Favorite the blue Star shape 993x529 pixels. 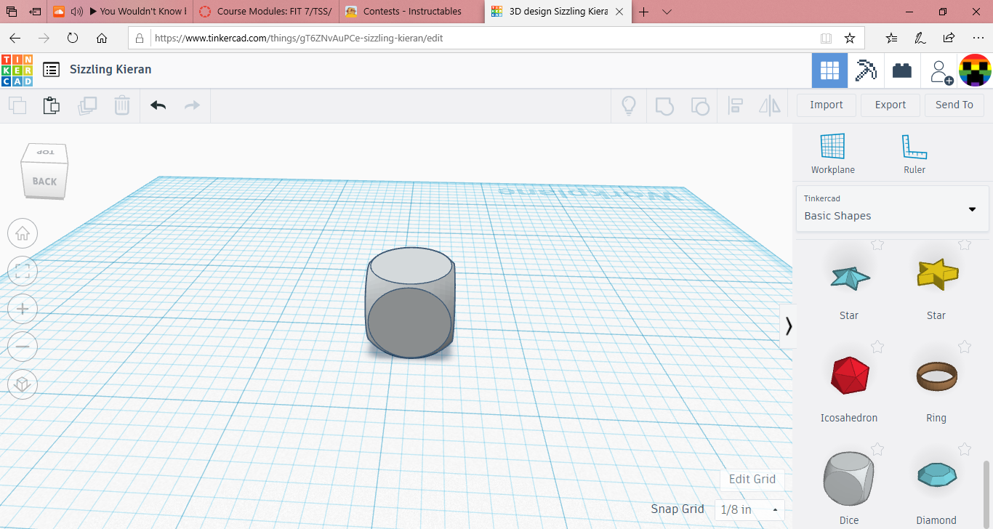pyautogui.click(x=877, y=245)
